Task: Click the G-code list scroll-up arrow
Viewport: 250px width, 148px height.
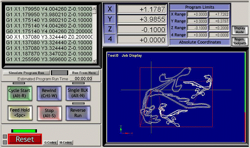Action: pos(94,8)
